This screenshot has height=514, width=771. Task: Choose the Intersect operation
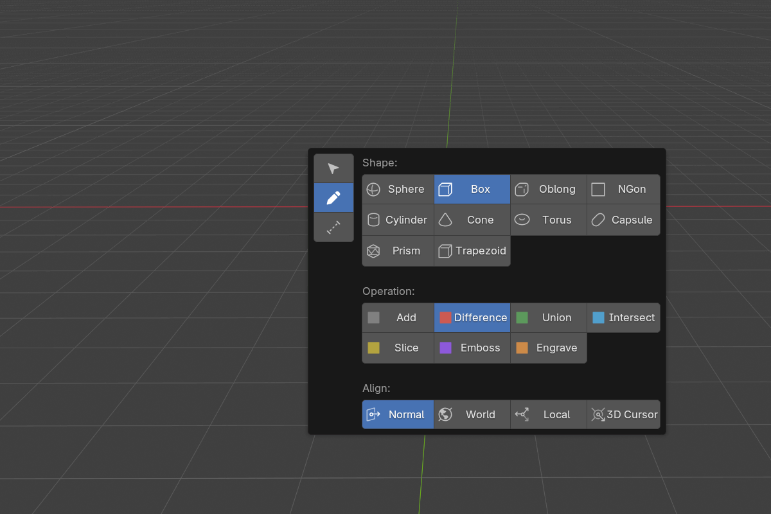(x=623, y=317)
